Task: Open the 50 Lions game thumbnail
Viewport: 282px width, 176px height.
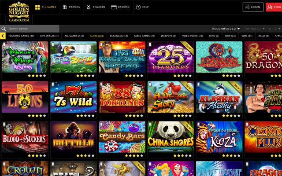Action: tap(25, 97)
